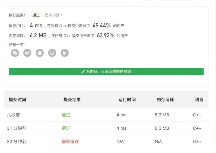The image size is (216, 153).
Task: Select the 几秒前 submission row timestamp
Action: point(13,115)
